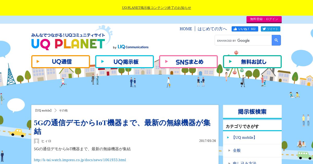Select the 申し込み方法 sidebar category

click(252, 161)
